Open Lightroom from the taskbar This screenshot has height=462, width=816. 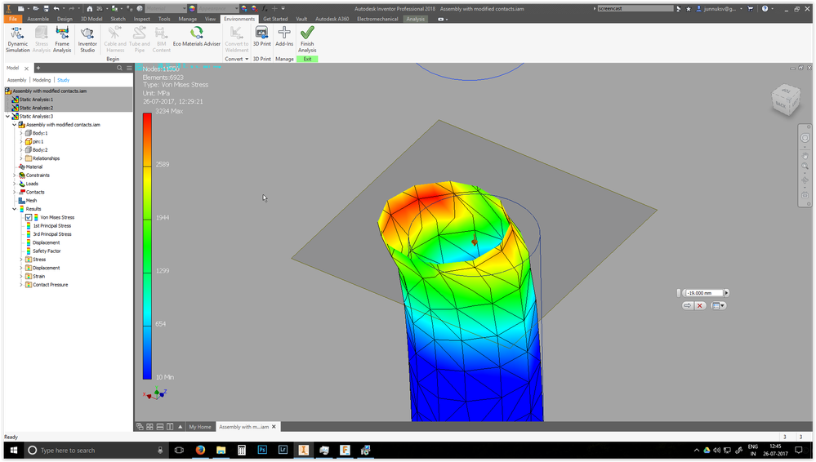point(283,450)
